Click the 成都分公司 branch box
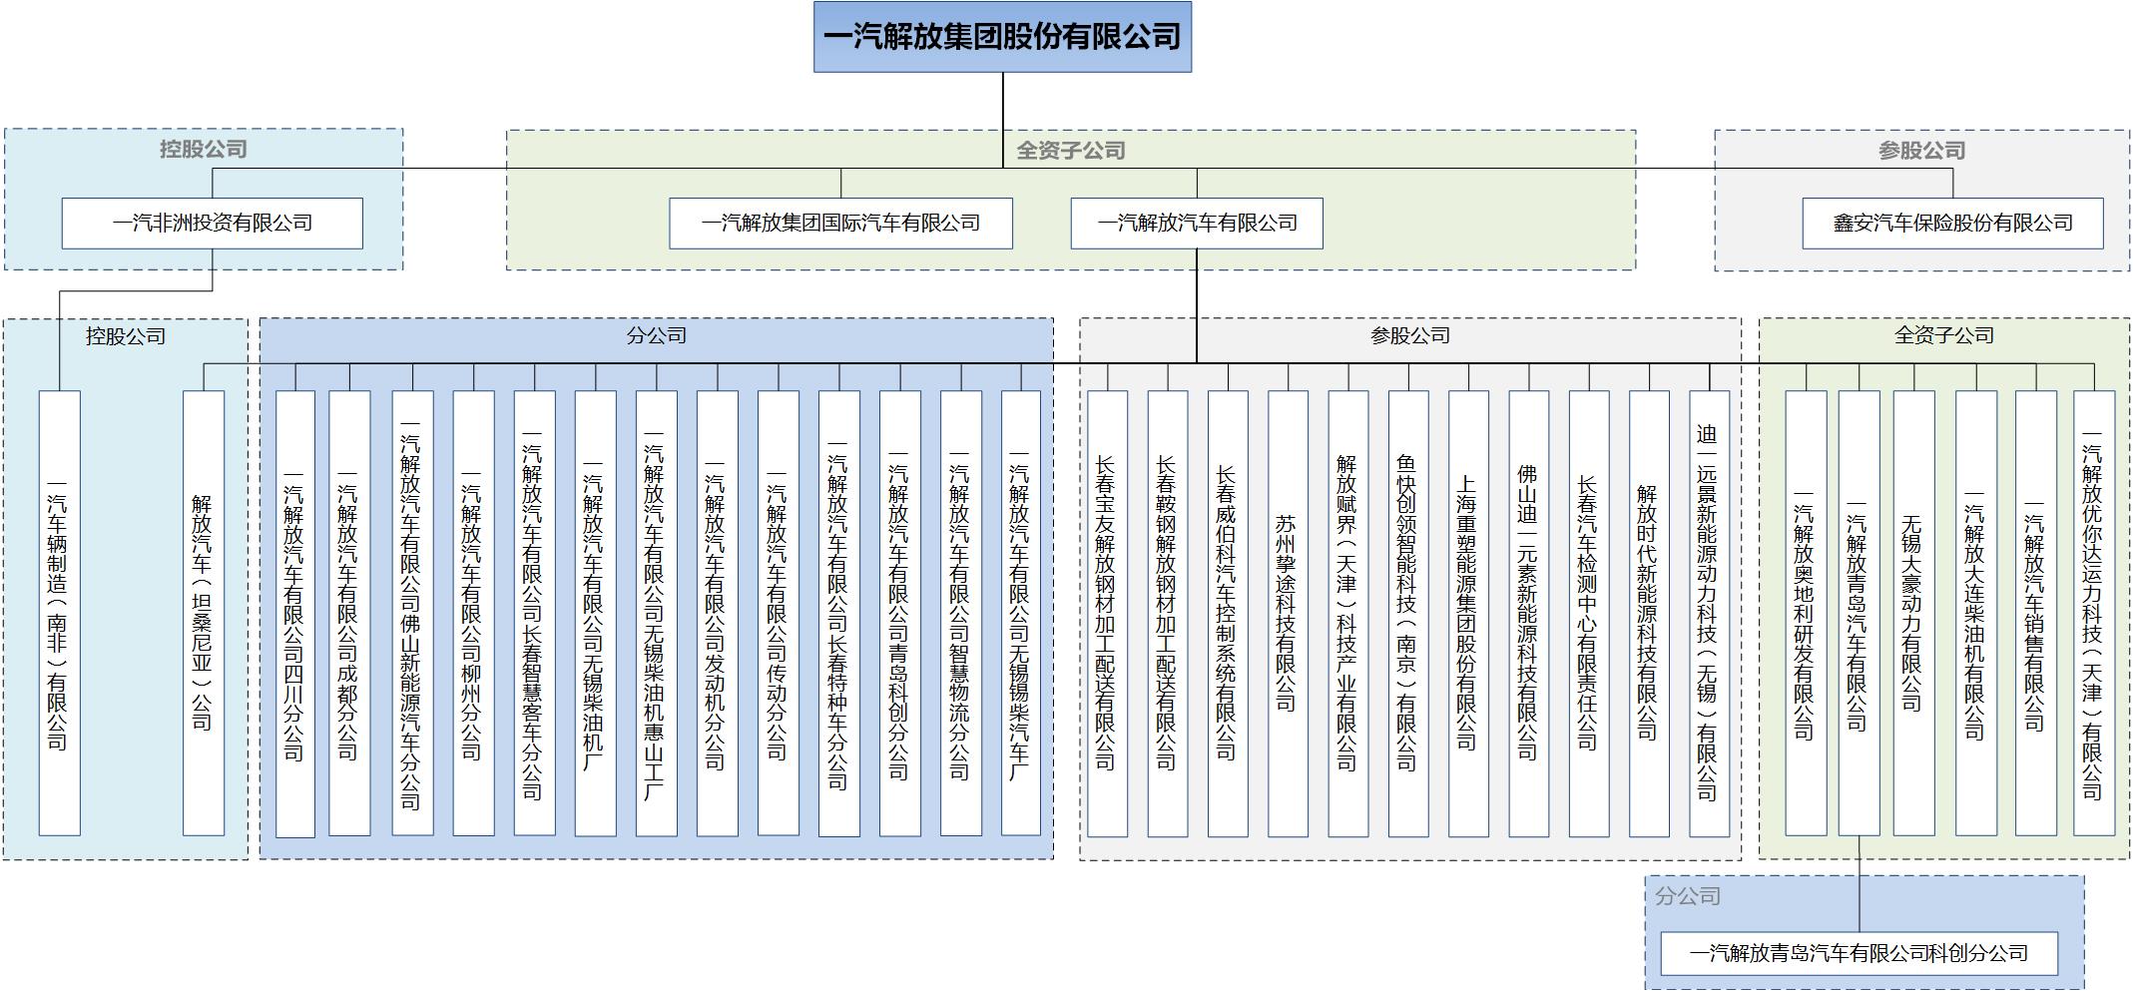 click(x=349, y=613)
